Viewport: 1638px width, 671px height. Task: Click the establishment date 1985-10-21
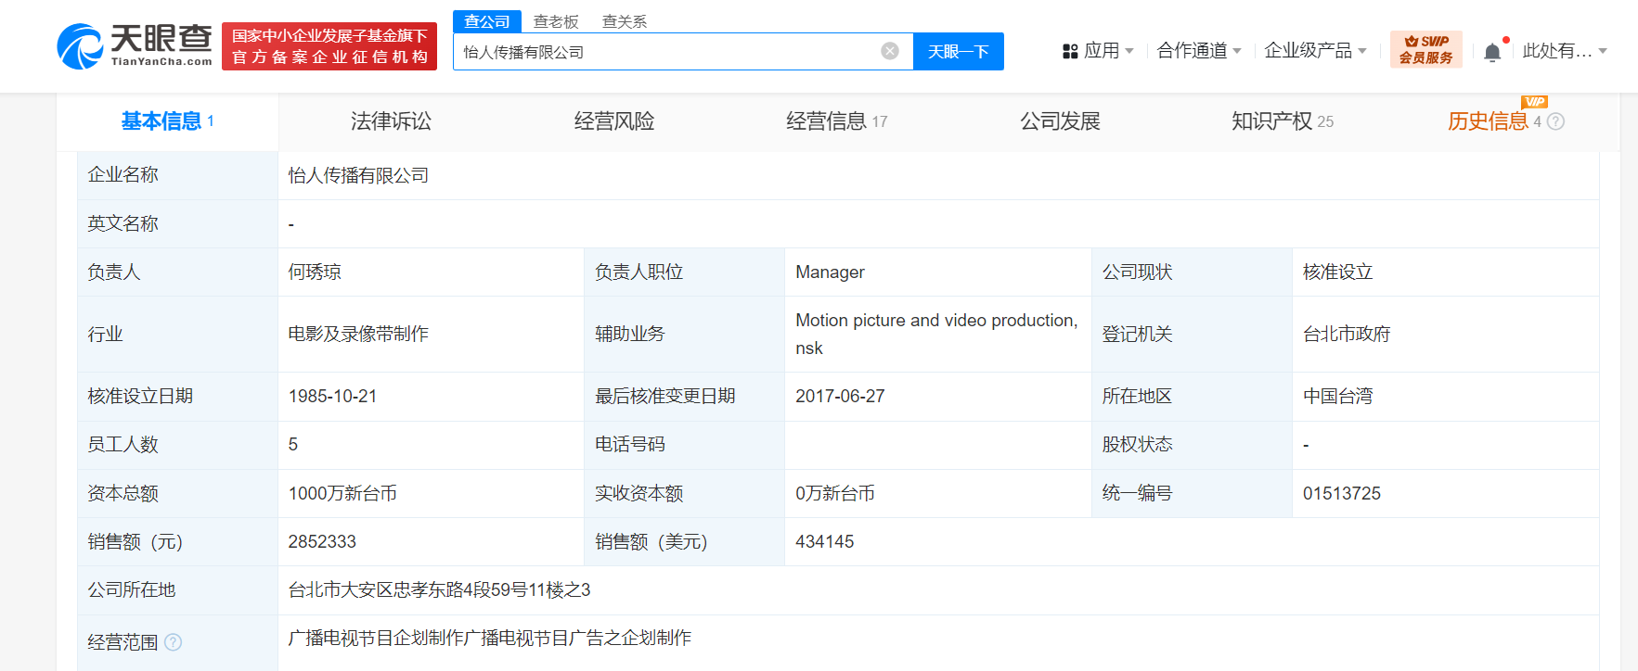click(332, 396)
